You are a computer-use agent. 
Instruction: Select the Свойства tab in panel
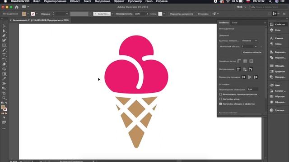[224, 22]
